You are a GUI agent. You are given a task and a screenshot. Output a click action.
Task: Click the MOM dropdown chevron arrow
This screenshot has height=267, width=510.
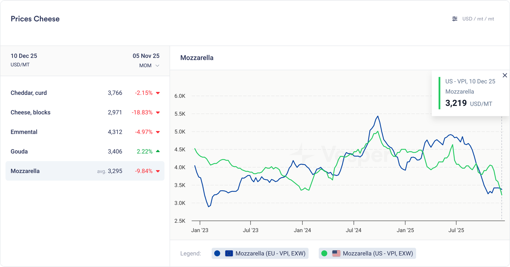point(157,66)
